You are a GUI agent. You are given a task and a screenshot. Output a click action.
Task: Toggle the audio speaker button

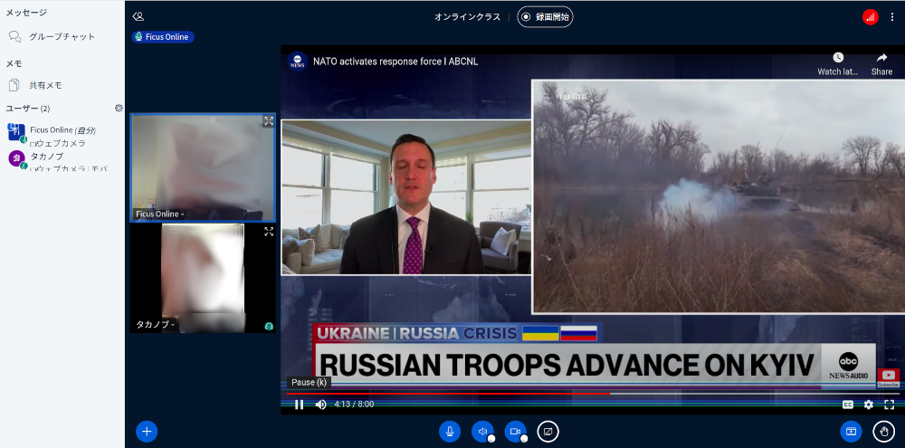[482, 432]
